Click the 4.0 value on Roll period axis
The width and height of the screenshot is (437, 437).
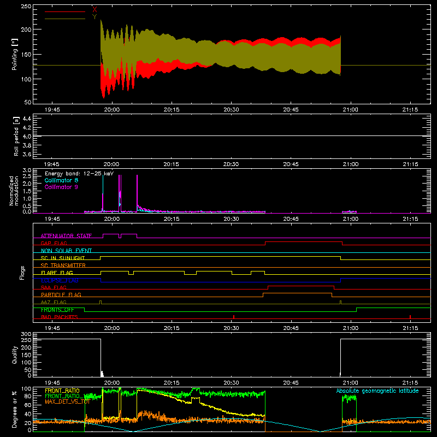pyautogui.click(x=27, y=136)
